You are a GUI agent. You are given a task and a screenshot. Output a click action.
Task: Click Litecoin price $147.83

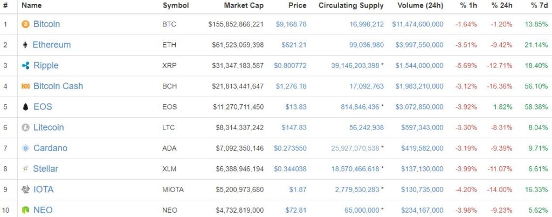[294, 128]
